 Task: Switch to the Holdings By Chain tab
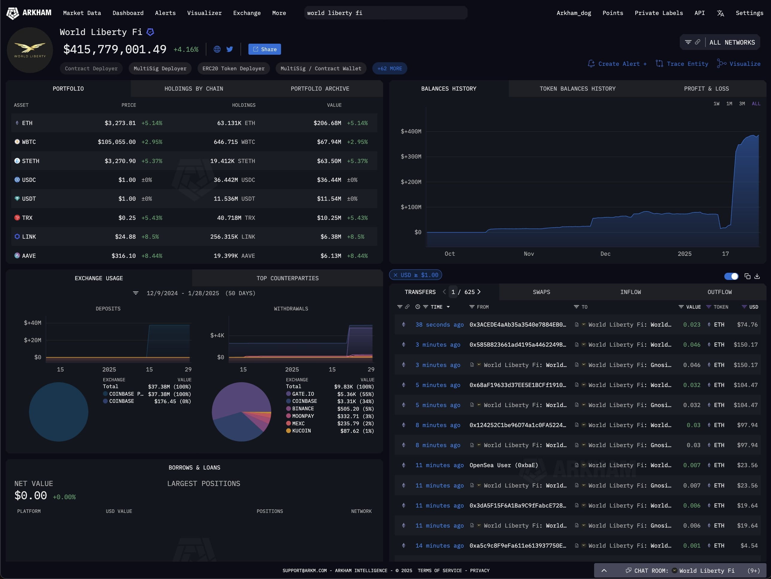(x=194, y=89)
